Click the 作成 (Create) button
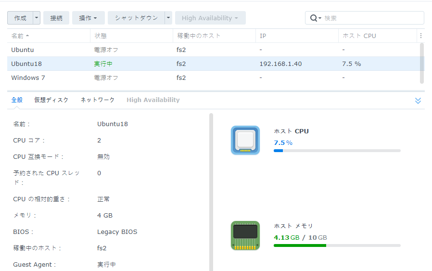The image size is (432, 271). pyautogui.click(x=20, y=18)
